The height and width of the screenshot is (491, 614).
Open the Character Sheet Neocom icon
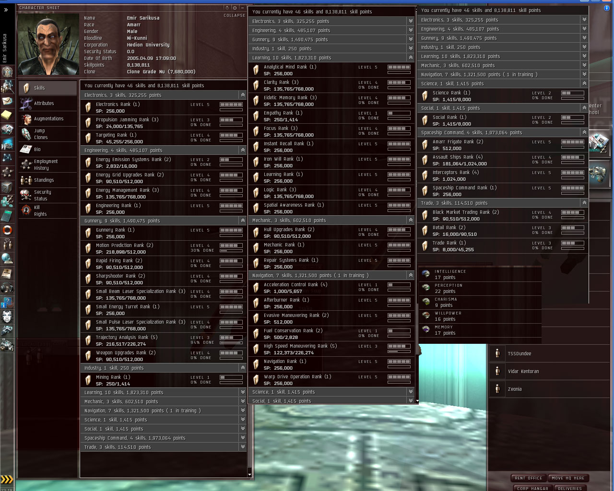[x=7, y=72]
